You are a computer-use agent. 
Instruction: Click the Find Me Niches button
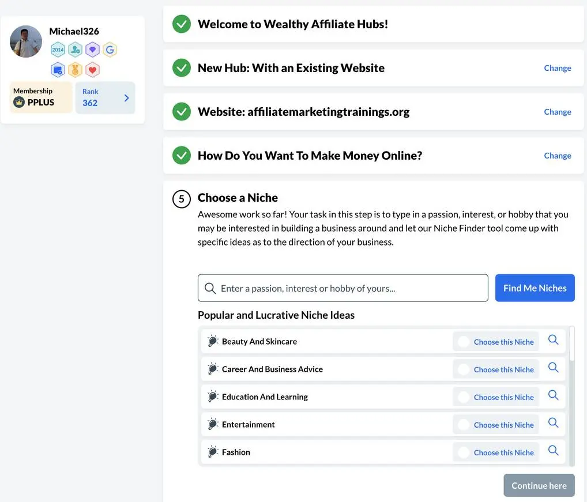point(535,288)
